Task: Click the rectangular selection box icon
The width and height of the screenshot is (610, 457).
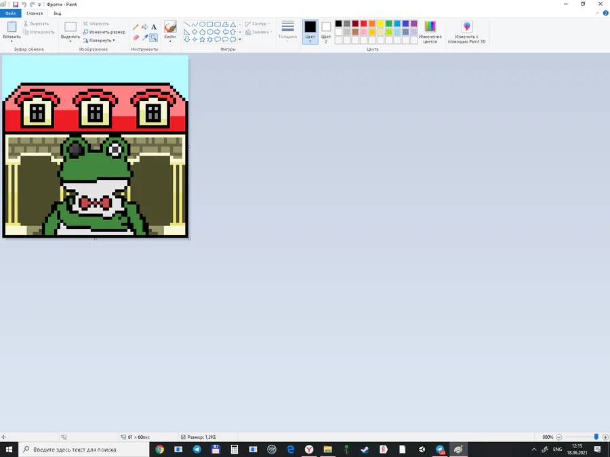Action: tap(70, 27)
